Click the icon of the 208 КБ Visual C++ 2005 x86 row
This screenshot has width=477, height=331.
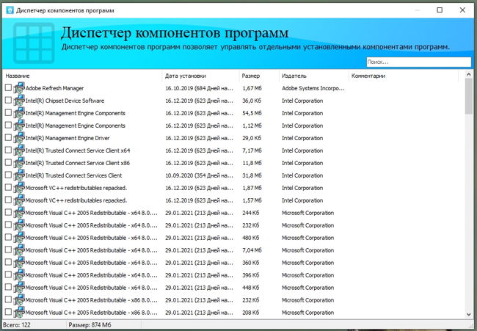point(19,313)
